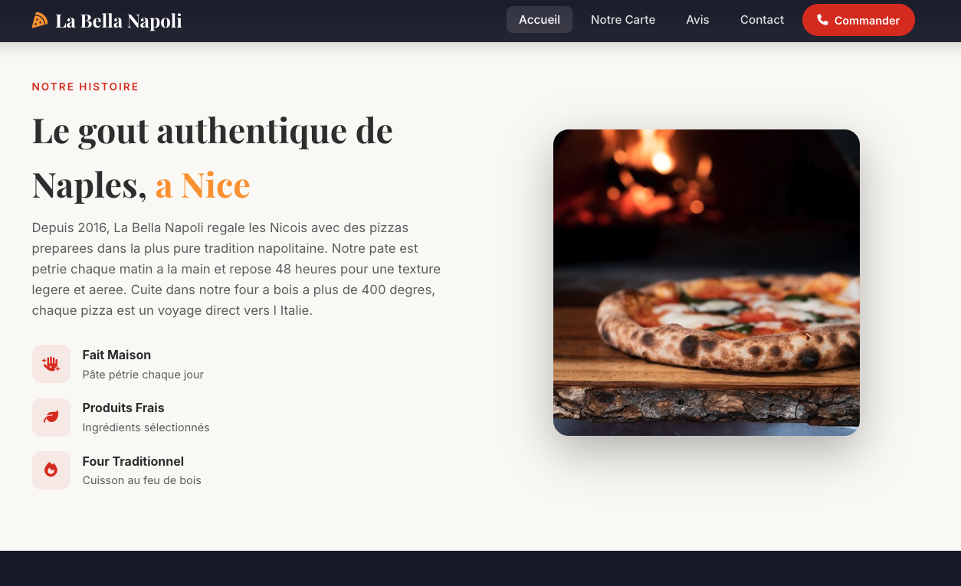The width and height of the screenshot is (961, 586).
Task: Navigate to Contact
Action: point(762,20)
